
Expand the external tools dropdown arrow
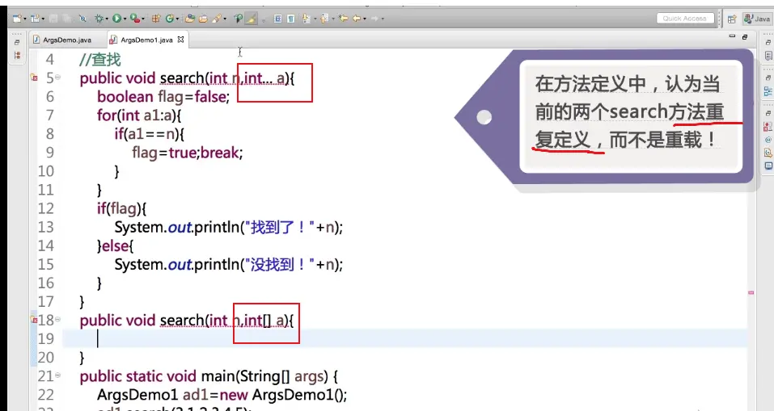(143, 19)
